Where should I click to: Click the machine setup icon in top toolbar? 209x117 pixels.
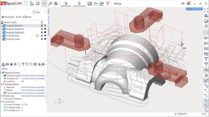[102, 4]
